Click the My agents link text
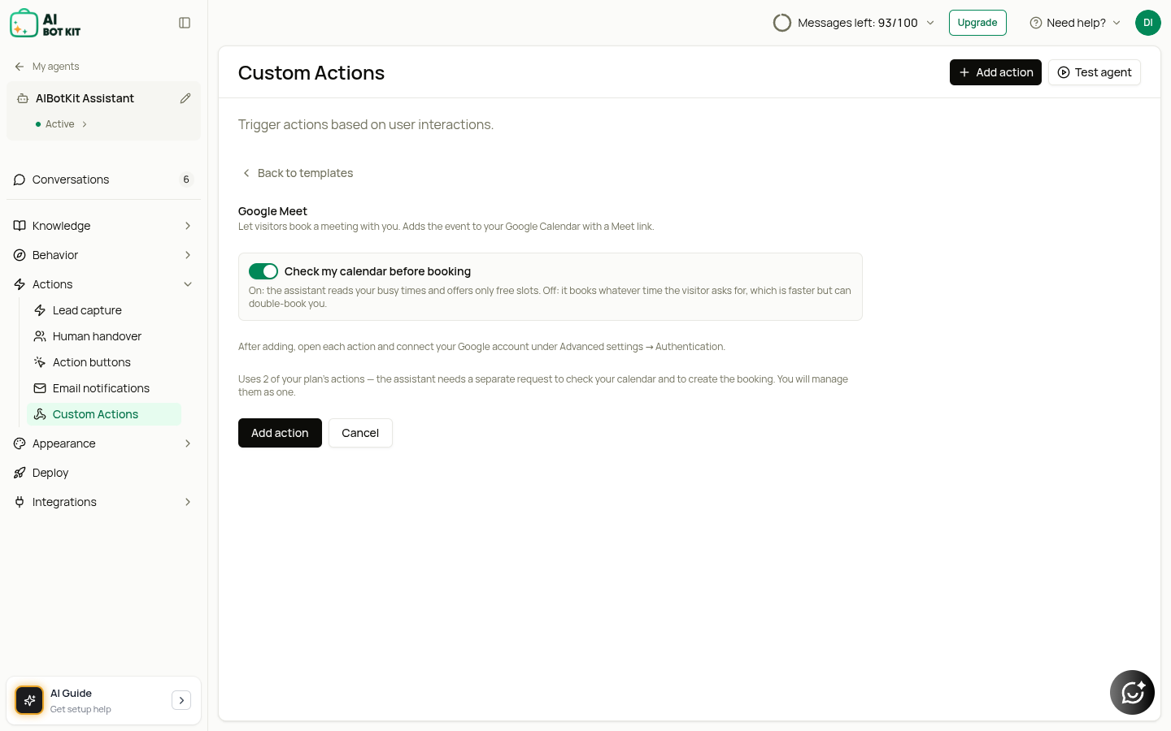The width and height of the screenshot is (1171, 731). click(56, 67)
